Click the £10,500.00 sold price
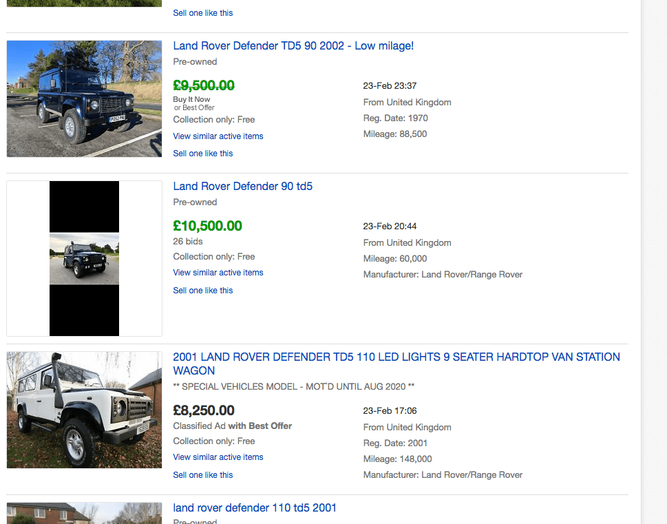Viewport: 667px width, 524px height. [208, 226]
